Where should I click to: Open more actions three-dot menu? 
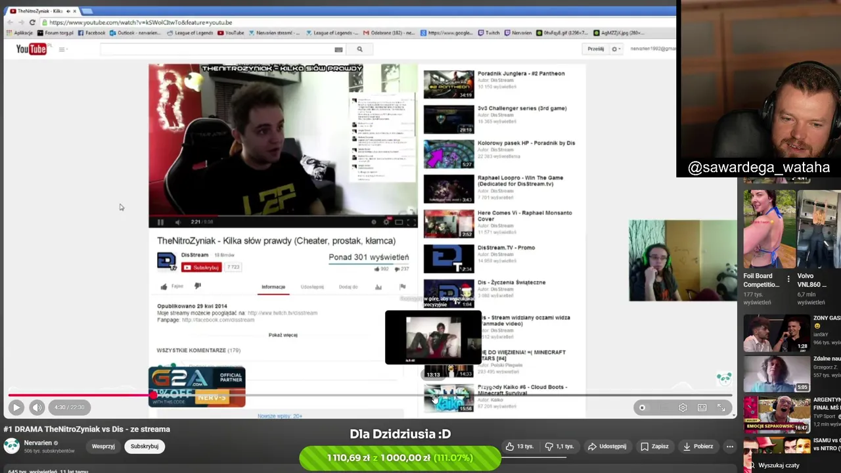[729, 446]
